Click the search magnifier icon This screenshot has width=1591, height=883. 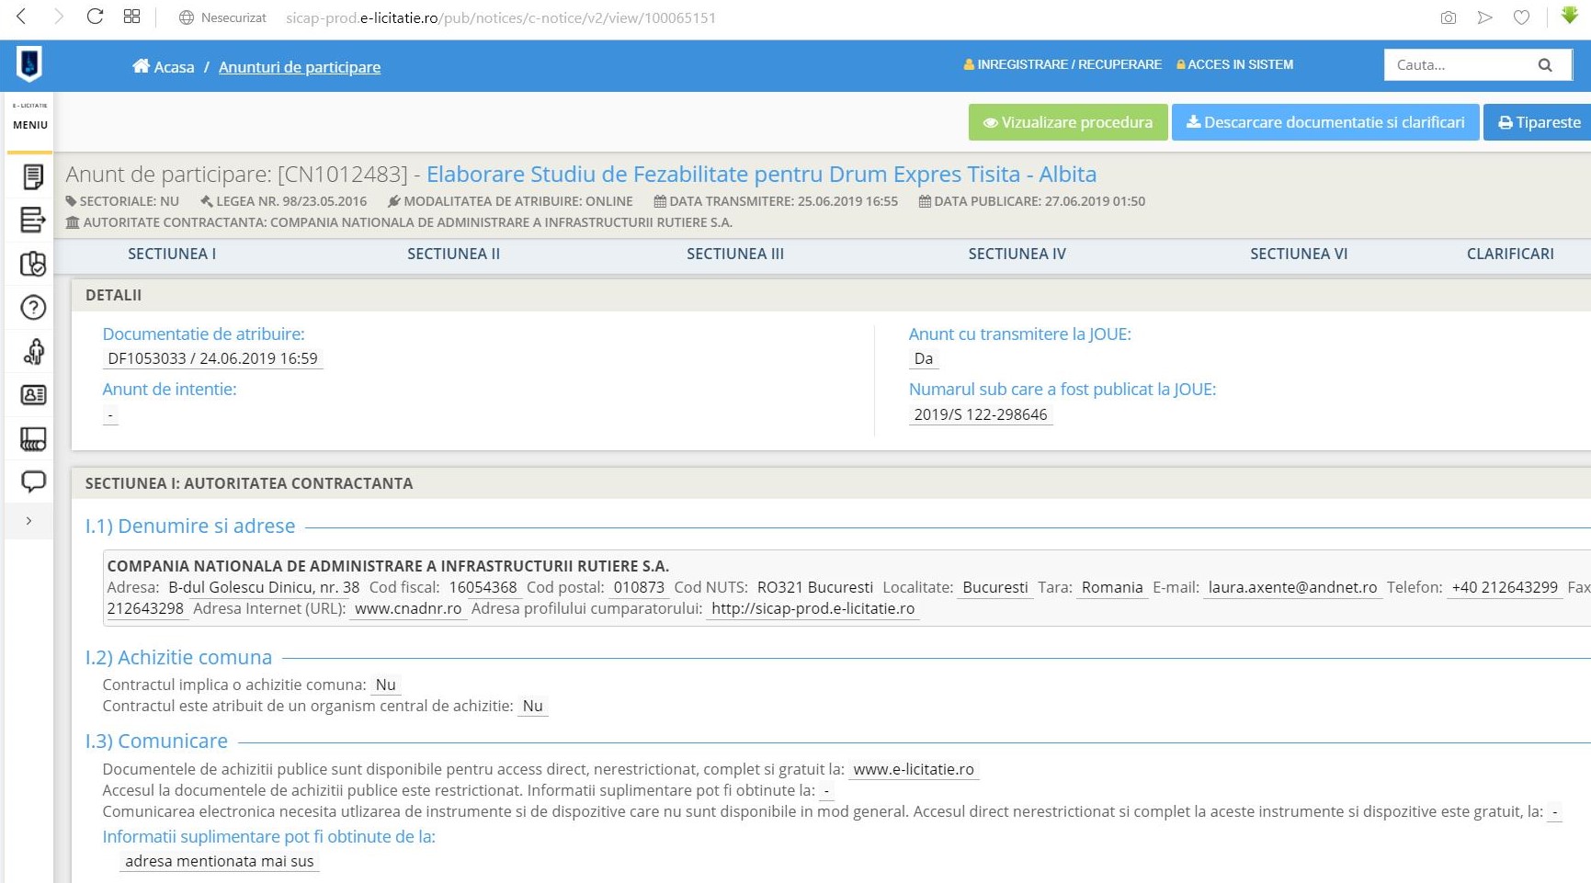tap(1545, 65)
